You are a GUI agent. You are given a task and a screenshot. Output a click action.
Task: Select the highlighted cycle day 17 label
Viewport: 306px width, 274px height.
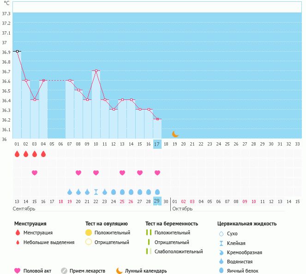coord(157,144)
